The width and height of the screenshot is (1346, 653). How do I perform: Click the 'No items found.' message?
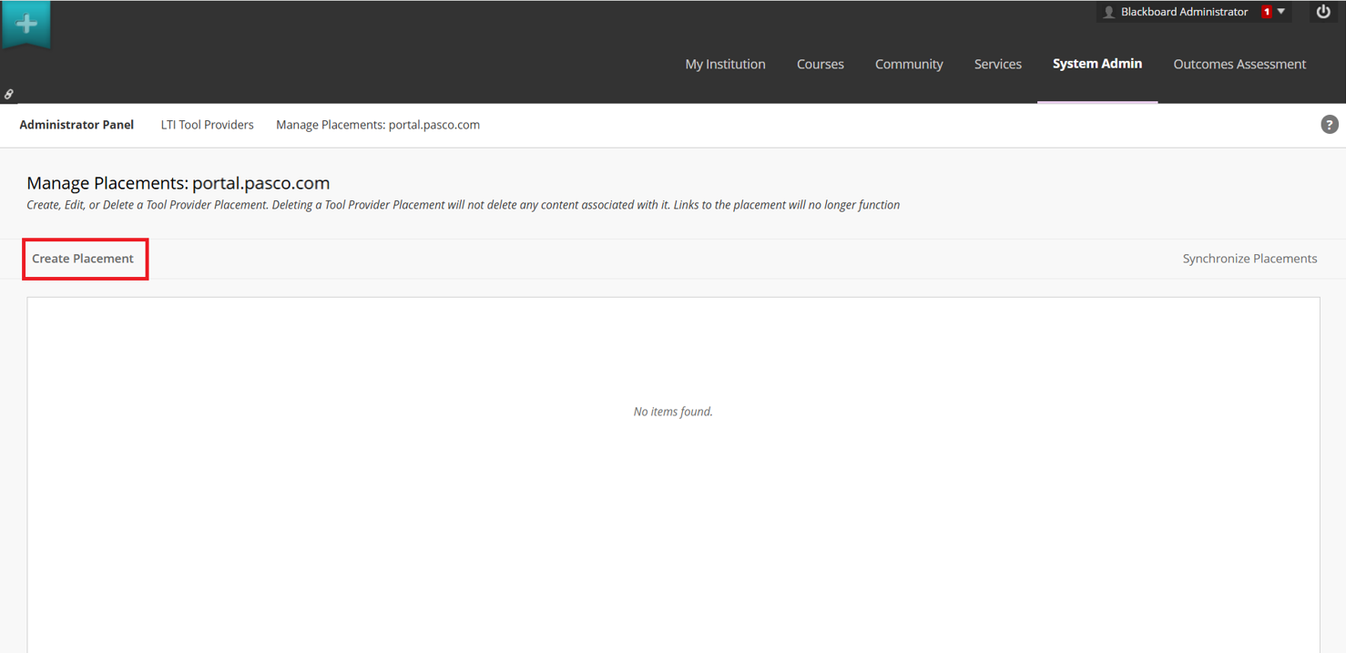pos(673,412)
